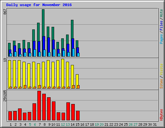This screenshot has height=128, width=165.
Task: Select day "9" on the date axis
Action: pyautogui.click(x=49, y=124)
